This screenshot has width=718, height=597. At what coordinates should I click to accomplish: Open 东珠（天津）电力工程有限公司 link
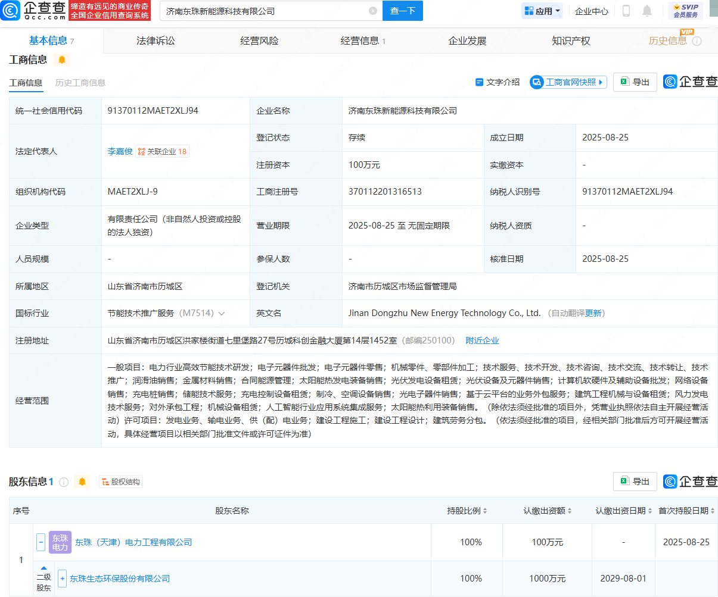pyautogui.click(x=133, y=542)
